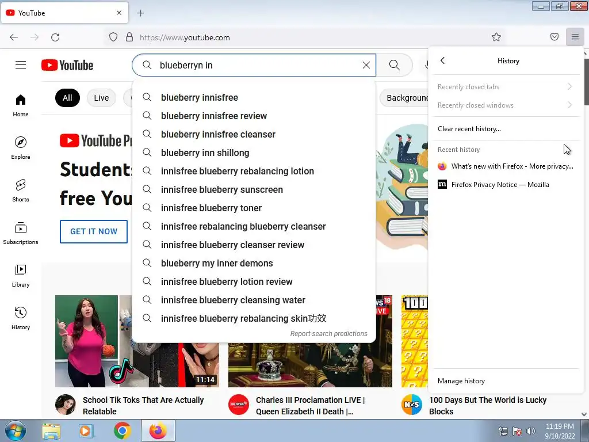Choose 'innisfree blueberry toner' suggestion
This screenshot has width=589, height=442.
pos(254,208)
